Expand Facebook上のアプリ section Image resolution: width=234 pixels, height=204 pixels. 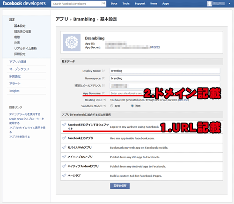tap(142, 138)
